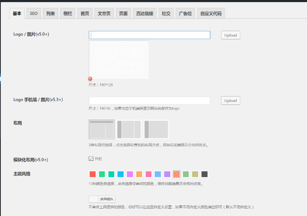Choose the teal theme color swatch
307x216 pixels.
111,174
